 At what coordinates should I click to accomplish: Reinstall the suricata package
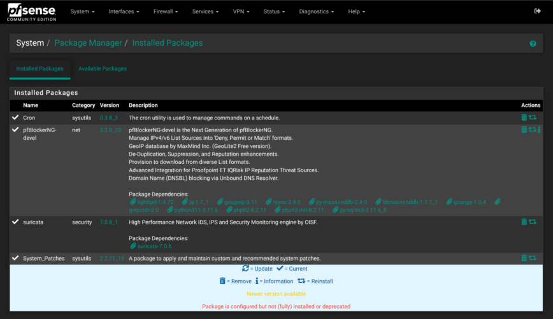533,222
